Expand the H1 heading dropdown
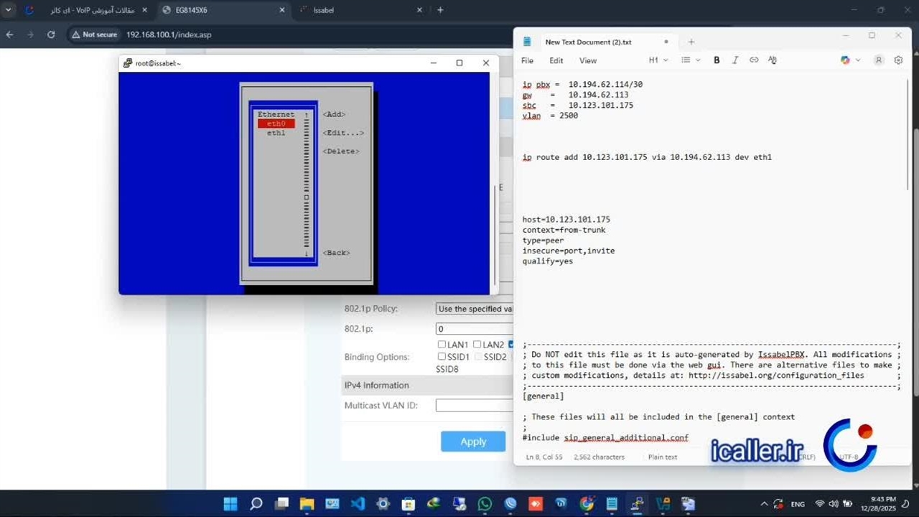This screenshot has height=517, width=919. 658,60
